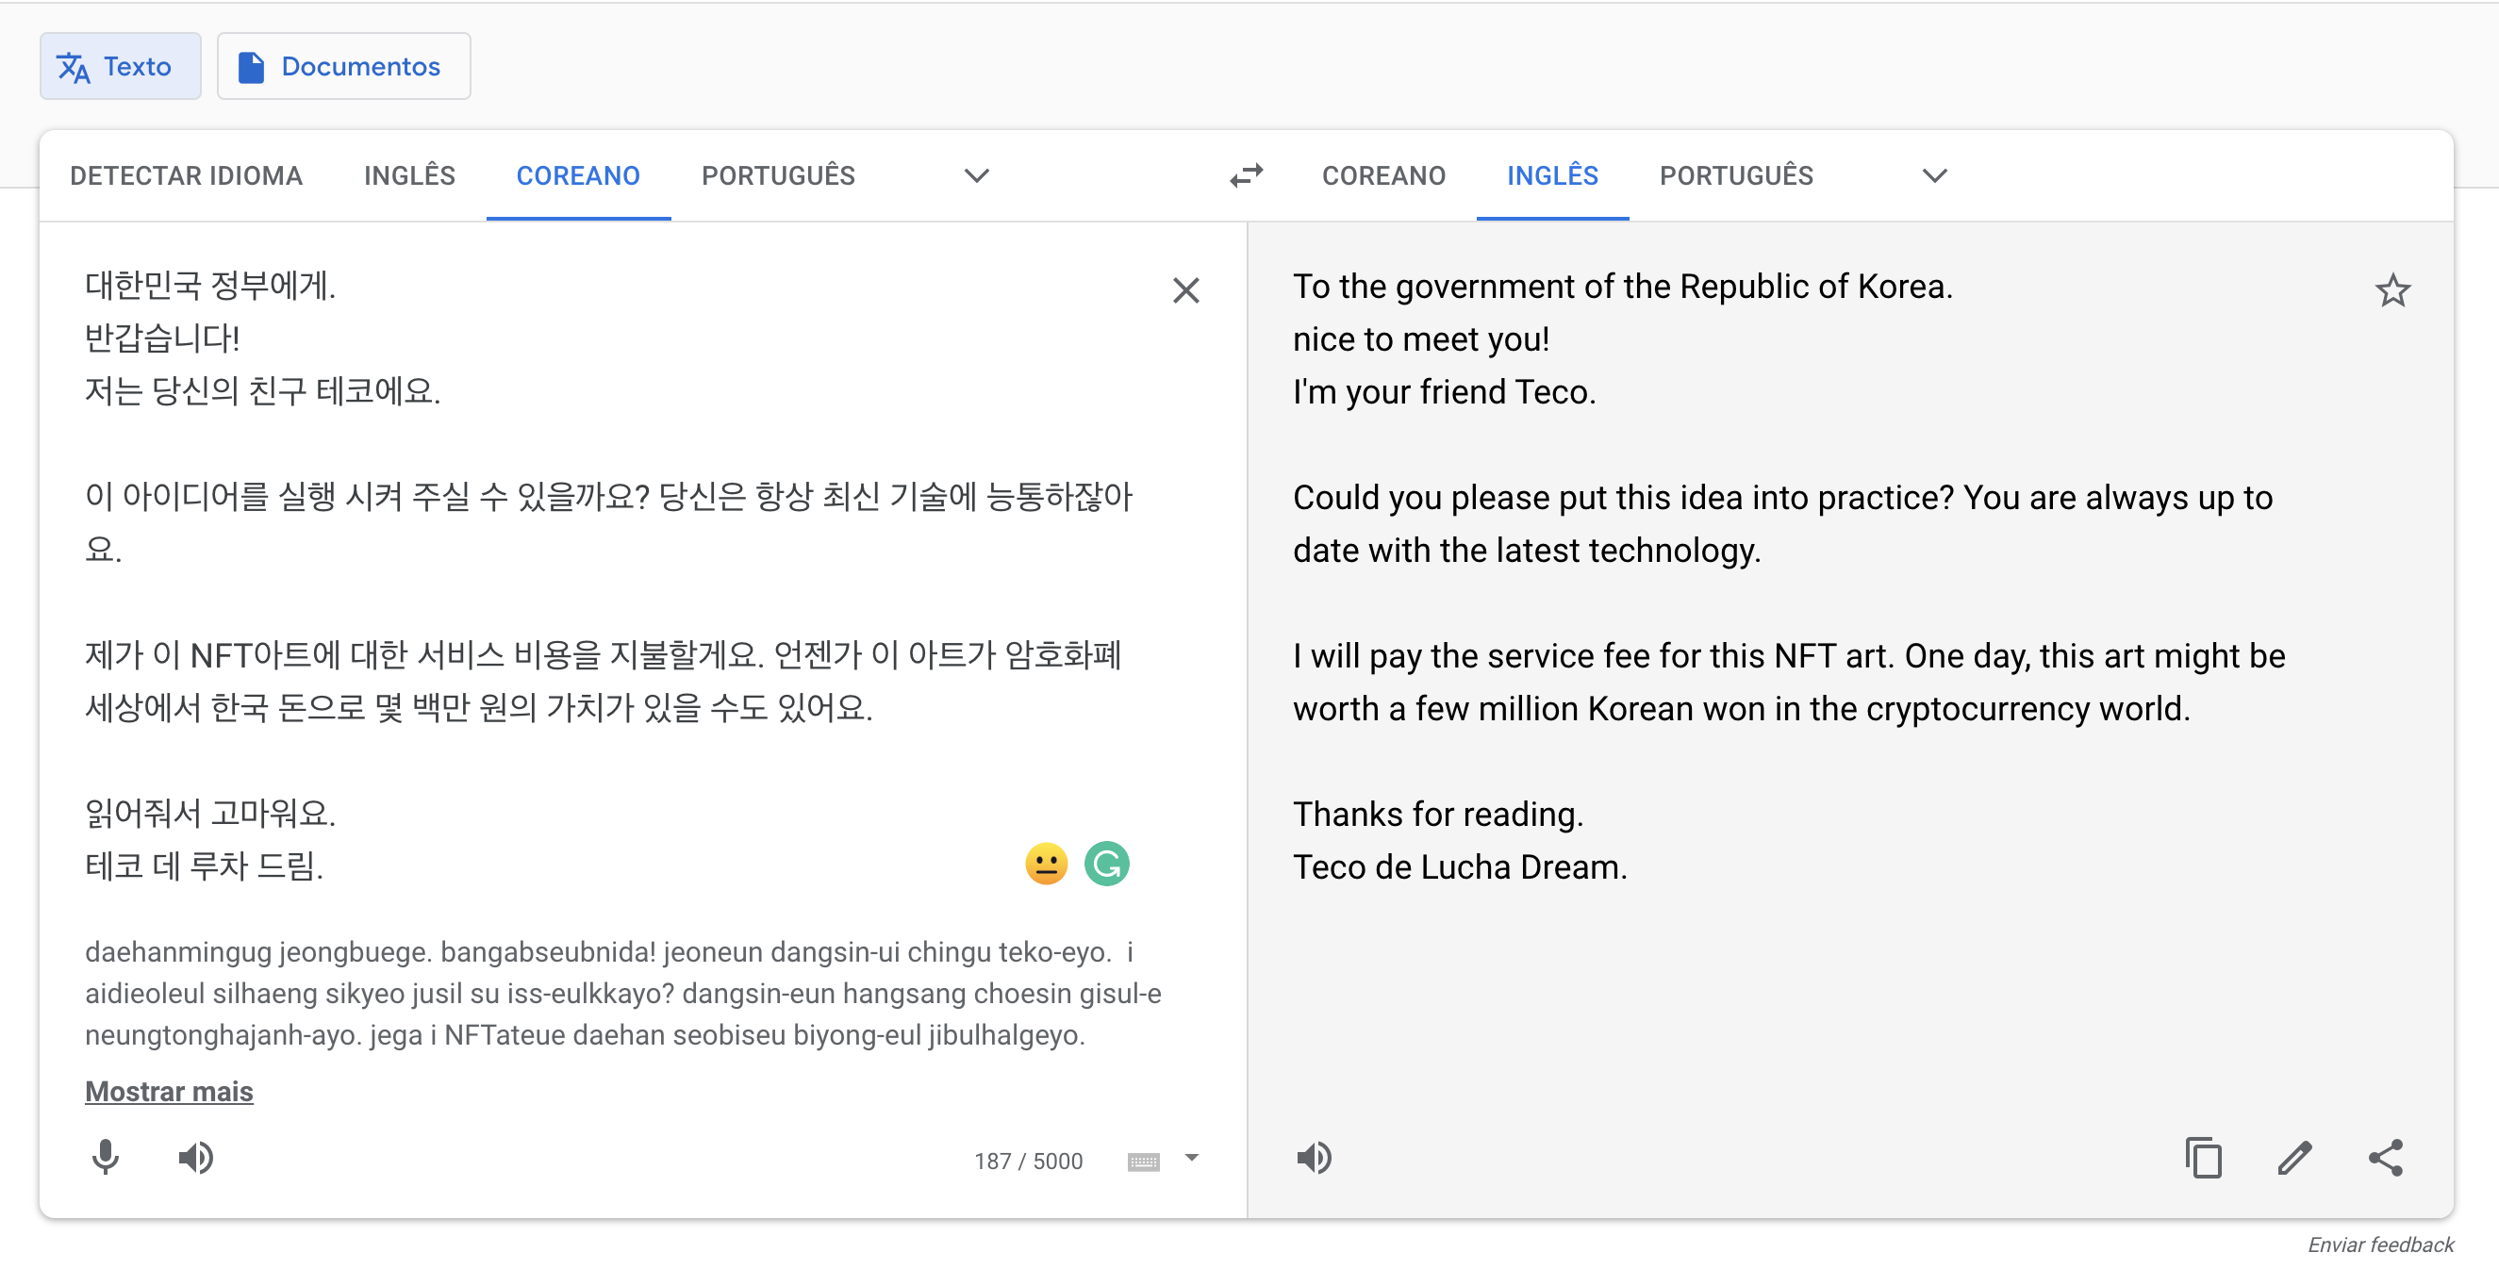Select Português as target language
2499x1269 pixels.
pyautogui.click(x=1735, y=175)
